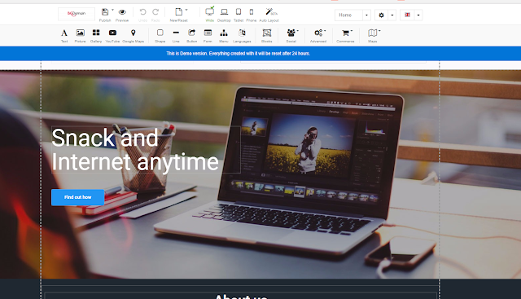The image size is (521, 299).
Task: Expand the Publish dropdown arrow
Action: (x=112, y=11)
